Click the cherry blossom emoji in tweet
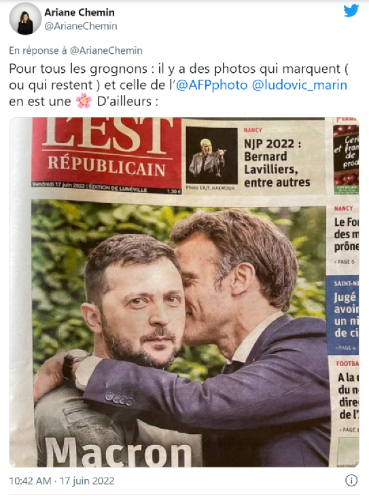369x496 pixels. (84, 101)
